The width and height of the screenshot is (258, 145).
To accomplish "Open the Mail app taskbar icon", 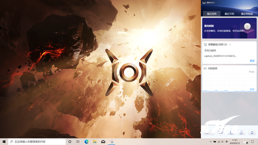I will [x=103, y=142].
